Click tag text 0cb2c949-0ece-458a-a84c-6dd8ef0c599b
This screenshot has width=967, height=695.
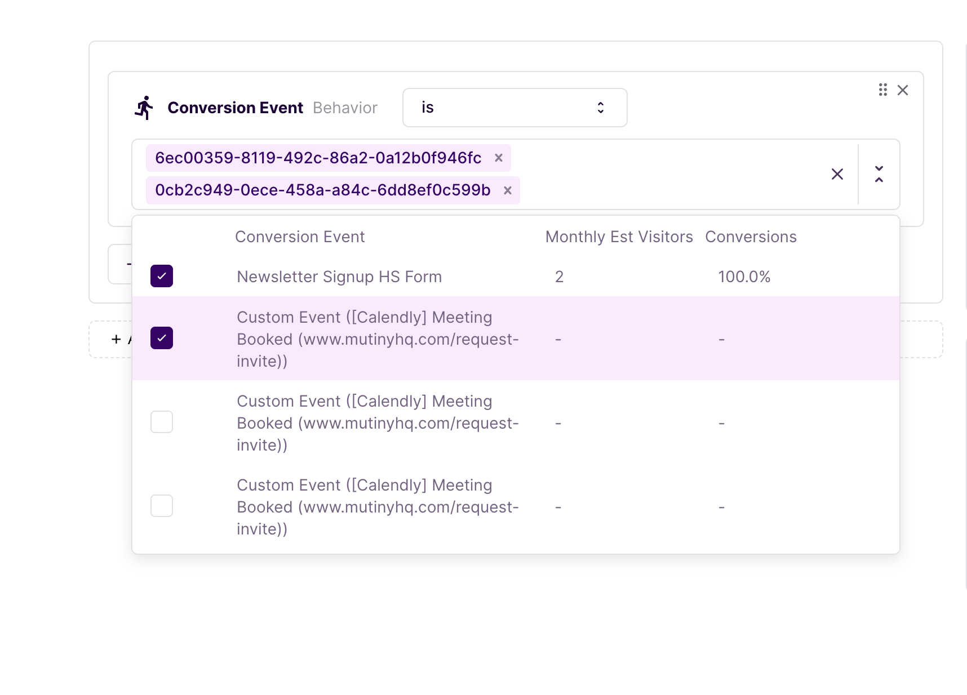pyautogui.click(x=323, y=190)
